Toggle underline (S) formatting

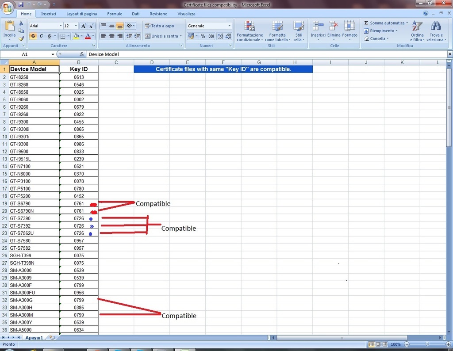point(50,36)
